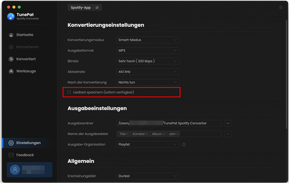Click the user account panel in sidebar

click(29, 169)
